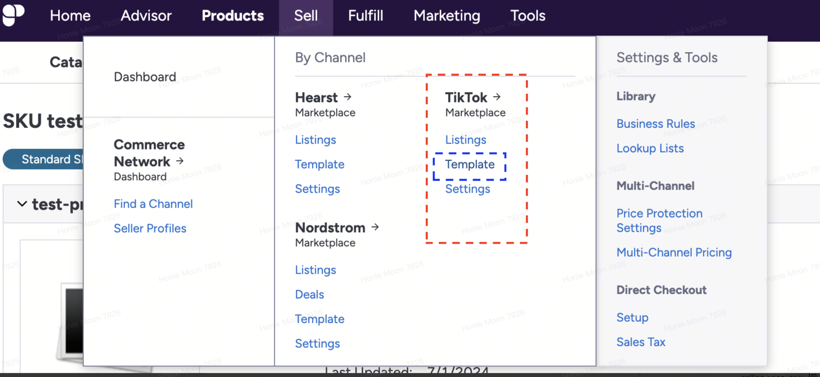Collapse the test-pr section chevron

pos(22,204)
